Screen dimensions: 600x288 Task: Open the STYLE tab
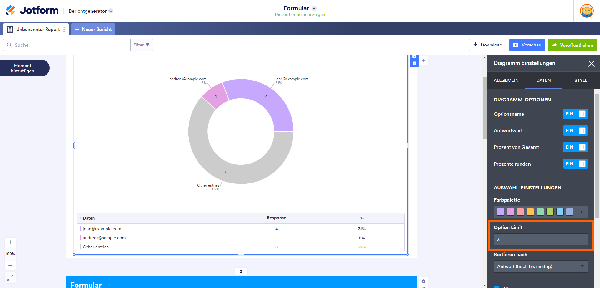coord(581,80)
